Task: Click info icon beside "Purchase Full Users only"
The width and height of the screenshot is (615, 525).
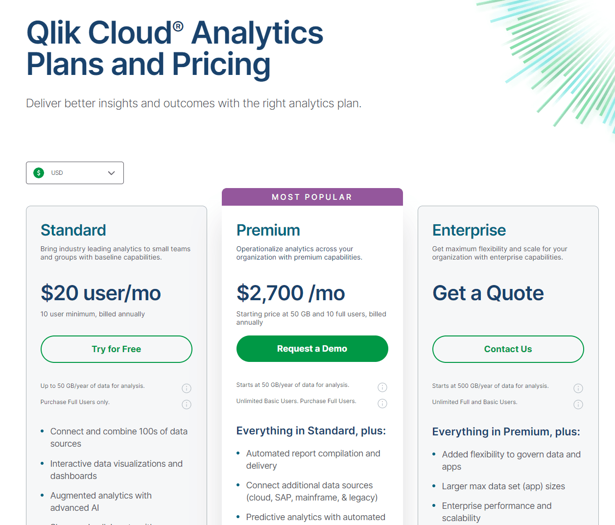Action: pyautogui.click(x=187, y=404)
